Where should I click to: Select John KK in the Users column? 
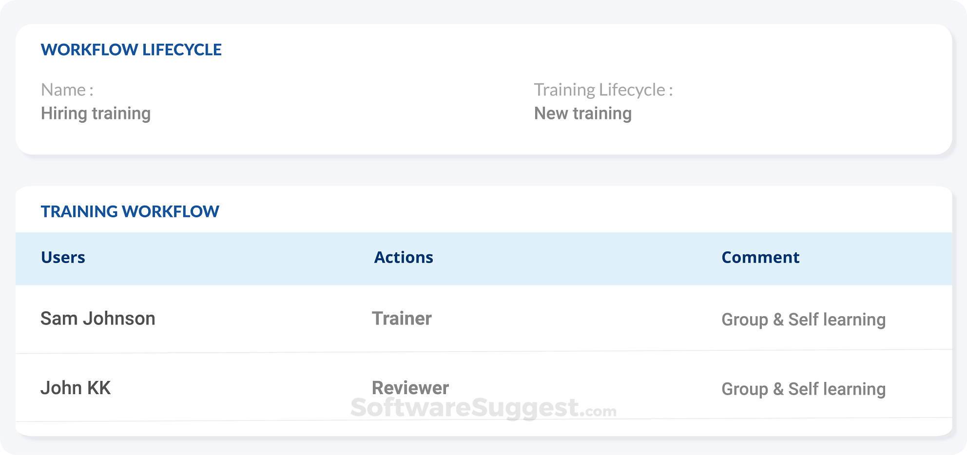75,388
